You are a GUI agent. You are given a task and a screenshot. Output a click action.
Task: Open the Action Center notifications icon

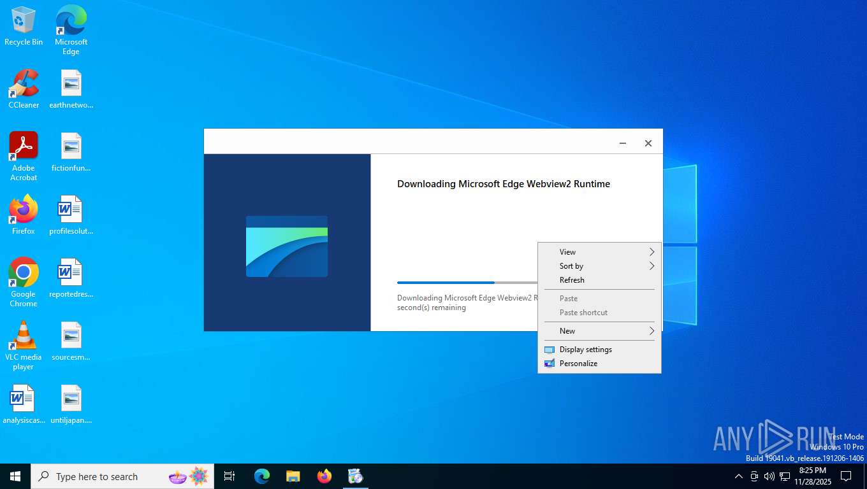[846, 476]
